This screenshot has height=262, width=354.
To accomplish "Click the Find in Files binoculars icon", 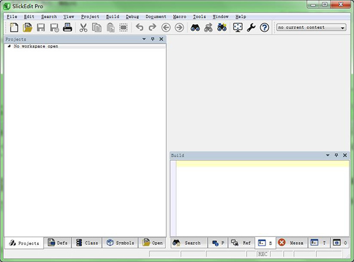I will 222,27.
